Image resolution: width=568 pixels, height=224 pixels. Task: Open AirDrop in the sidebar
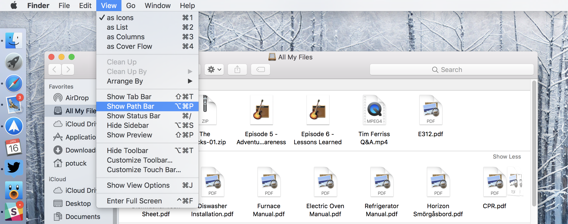(77, 98)
